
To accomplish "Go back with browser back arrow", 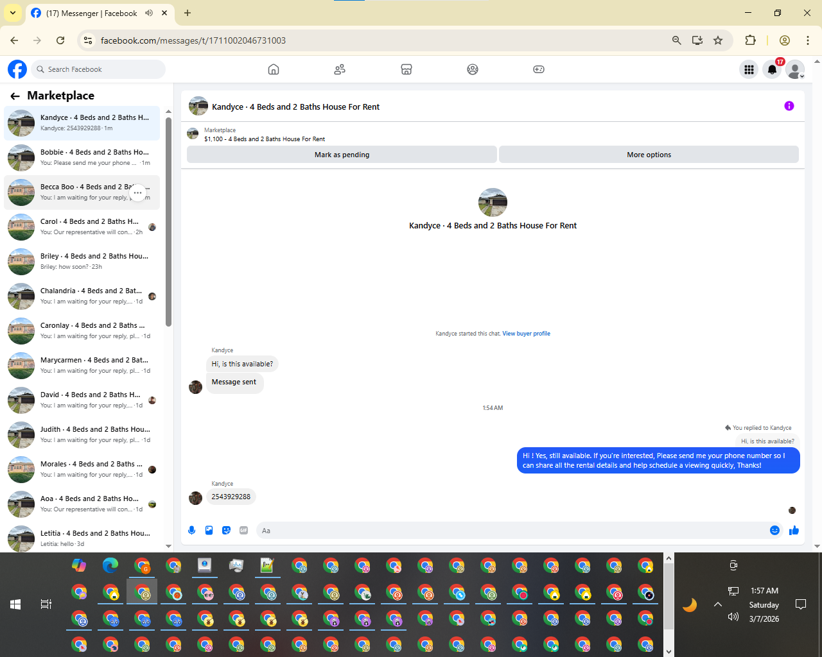I will point(14,40).
